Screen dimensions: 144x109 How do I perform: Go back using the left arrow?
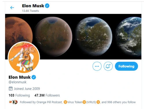coord(12,8)
